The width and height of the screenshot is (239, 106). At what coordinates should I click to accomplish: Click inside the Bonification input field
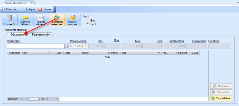click(x=36, y=46)
